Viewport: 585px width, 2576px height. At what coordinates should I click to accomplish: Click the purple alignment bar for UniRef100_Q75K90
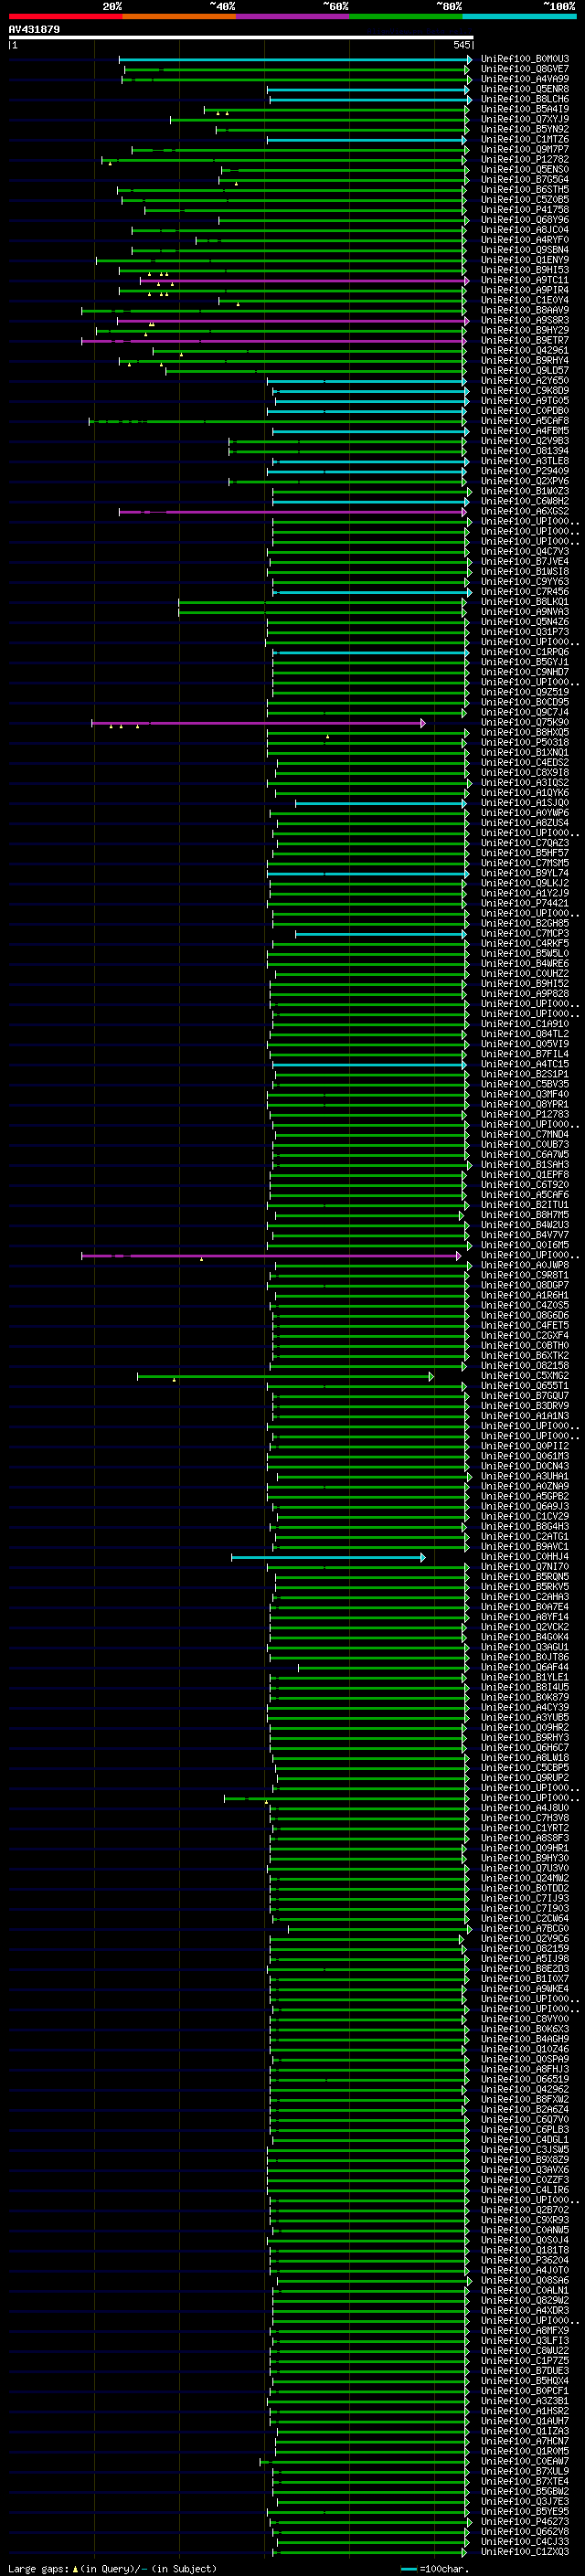[x=258, y=723]
